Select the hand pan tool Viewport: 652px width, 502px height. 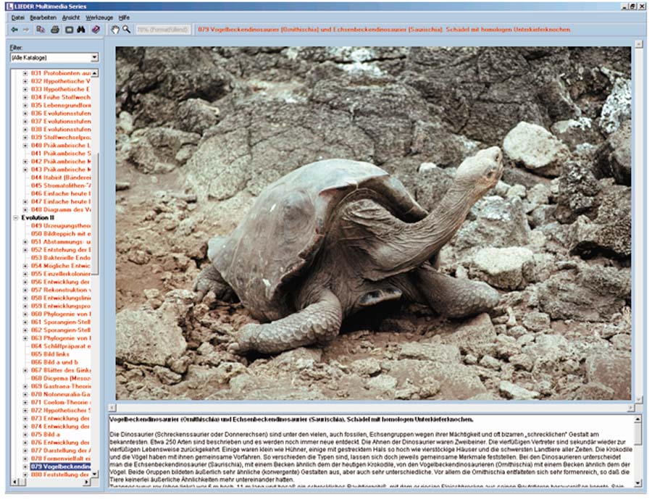[114, 30]
